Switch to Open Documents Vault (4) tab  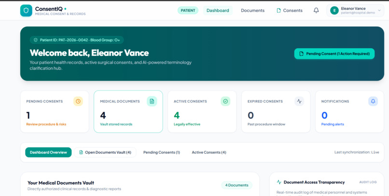click(x=105, y=152)
